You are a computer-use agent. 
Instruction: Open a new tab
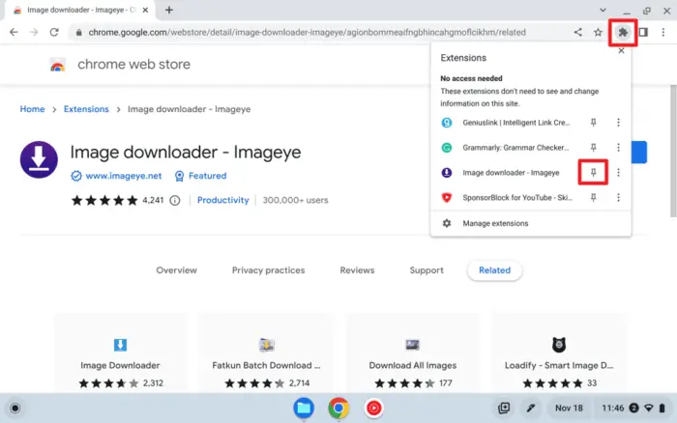(169, 10)
